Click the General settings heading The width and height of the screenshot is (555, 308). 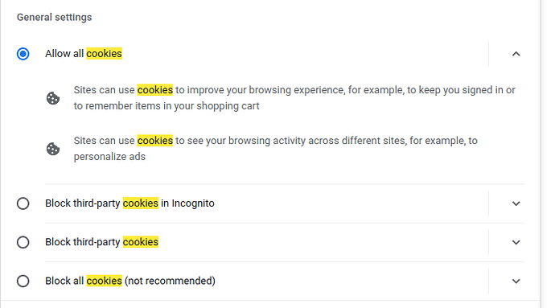tap(54, 17)
